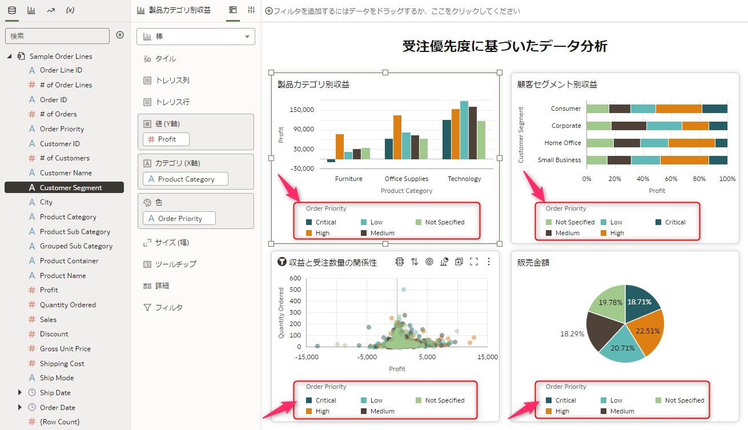Click the filter bar add-filter text

[x=397, y=11]
